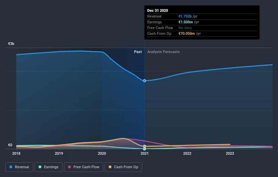
Task: Toggle the Cash From Op legend button
Action: [x=123, y=167]
